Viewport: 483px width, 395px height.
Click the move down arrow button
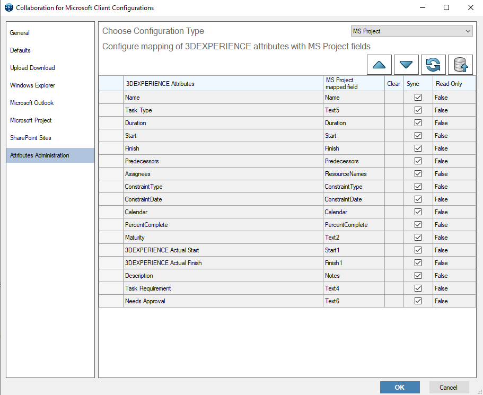pos(406,65)
